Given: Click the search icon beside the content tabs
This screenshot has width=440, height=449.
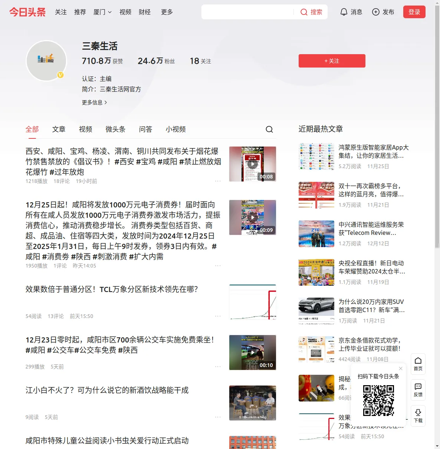Looking at the screenshot, I should coord(269,129).
